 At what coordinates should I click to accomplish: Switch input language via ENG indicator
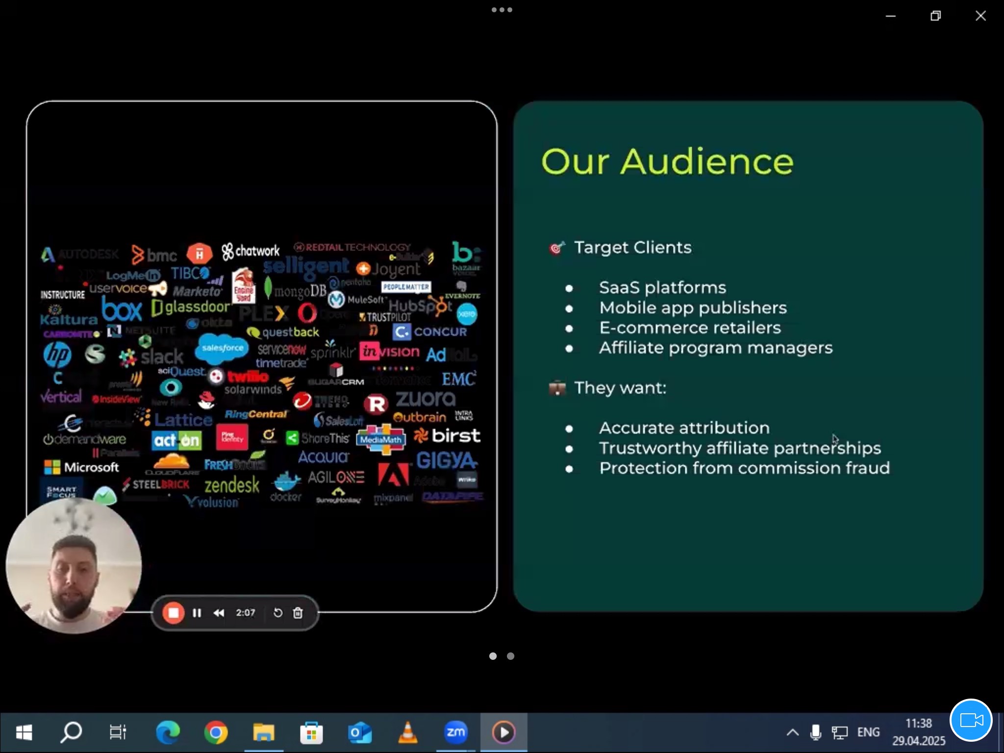tap(868, 732)
